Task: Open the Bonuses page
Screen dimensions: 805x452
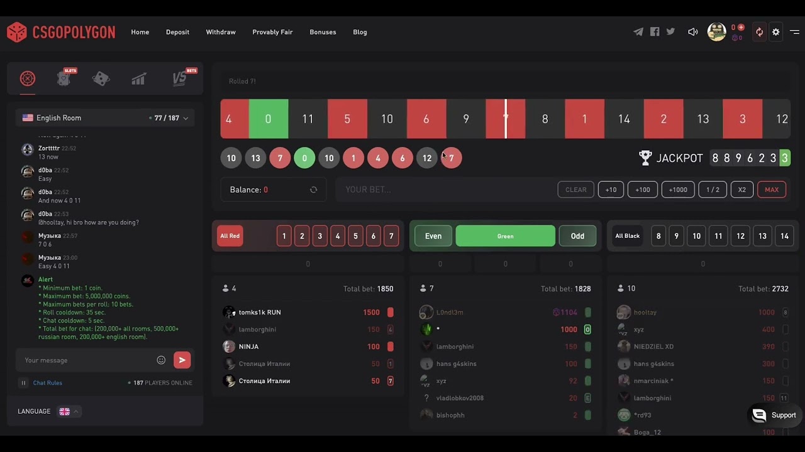Action: [323, 32]
